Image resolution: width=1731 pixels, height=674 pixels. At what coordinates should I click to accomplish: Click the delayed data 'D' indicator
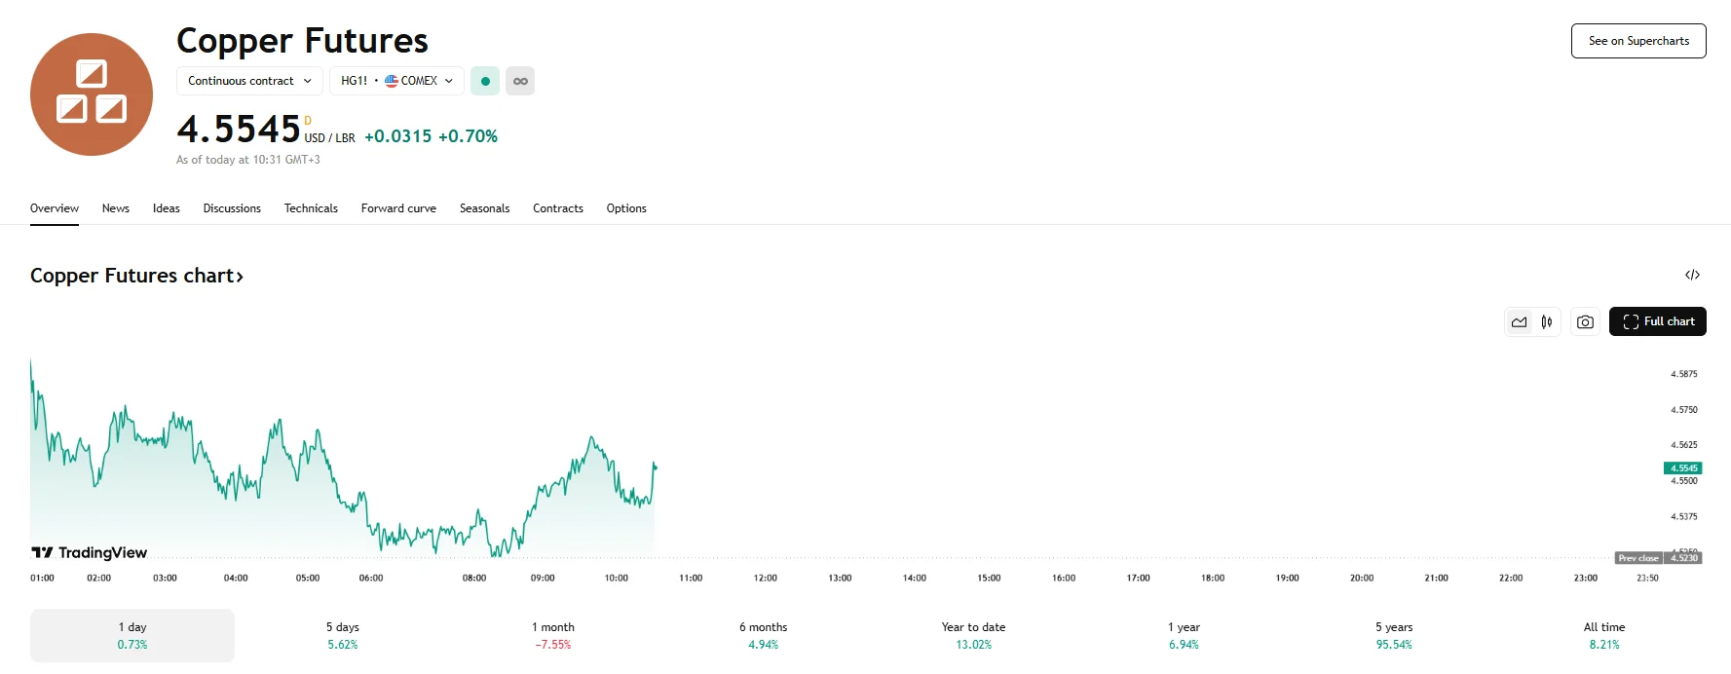tap(308, 121)
